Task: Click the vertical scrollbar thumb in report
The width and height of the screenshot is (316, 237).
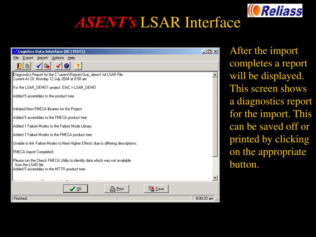Action: [215, 117]
